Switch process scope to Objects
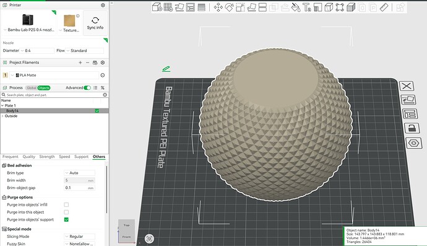 pos(44,88)
